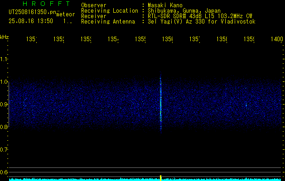Click Shibukawa, Gunma, Japan text

184,11
